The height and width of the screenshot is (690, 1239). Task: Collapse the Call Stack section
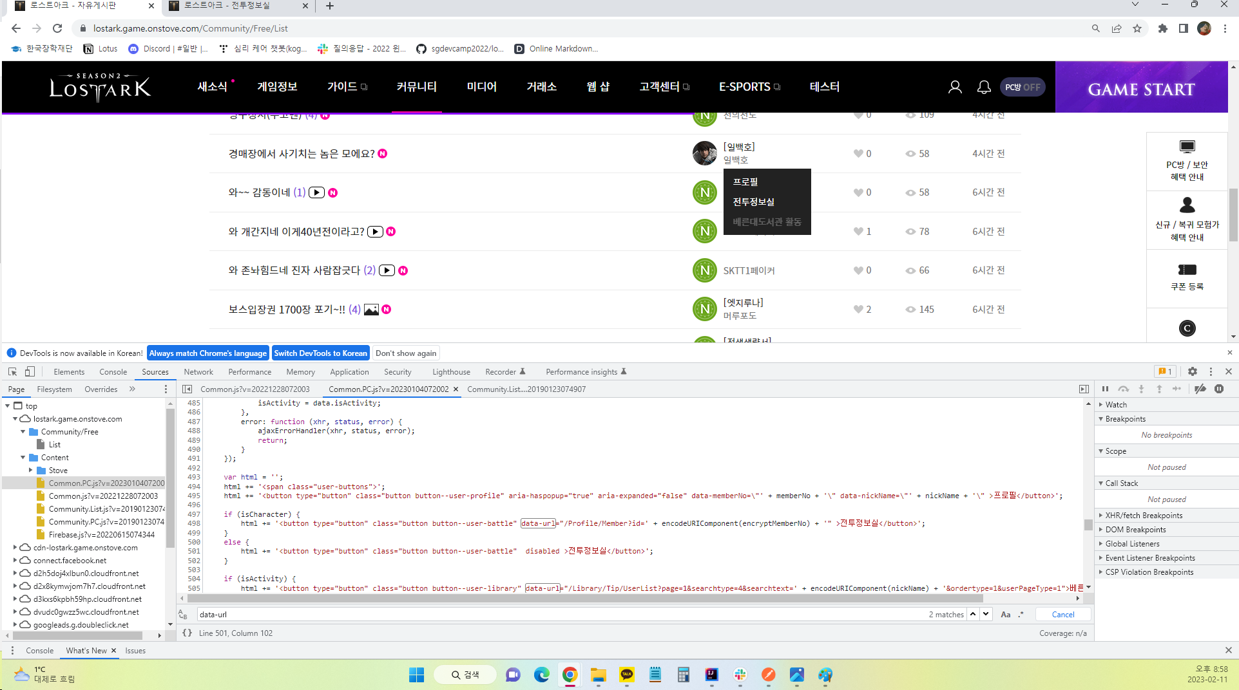(x=1167, y=483)
